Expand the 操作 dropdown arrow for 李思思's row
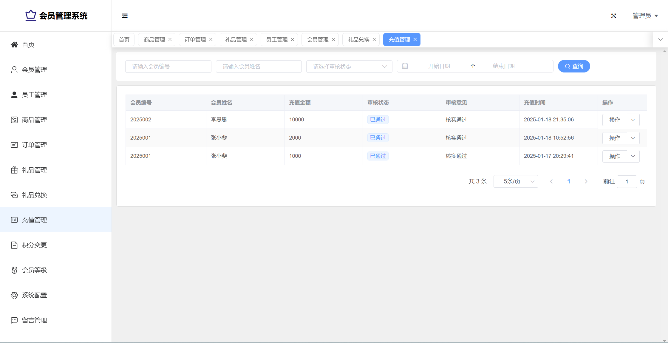This screenshot has height=343, width=668. (633, 120)
